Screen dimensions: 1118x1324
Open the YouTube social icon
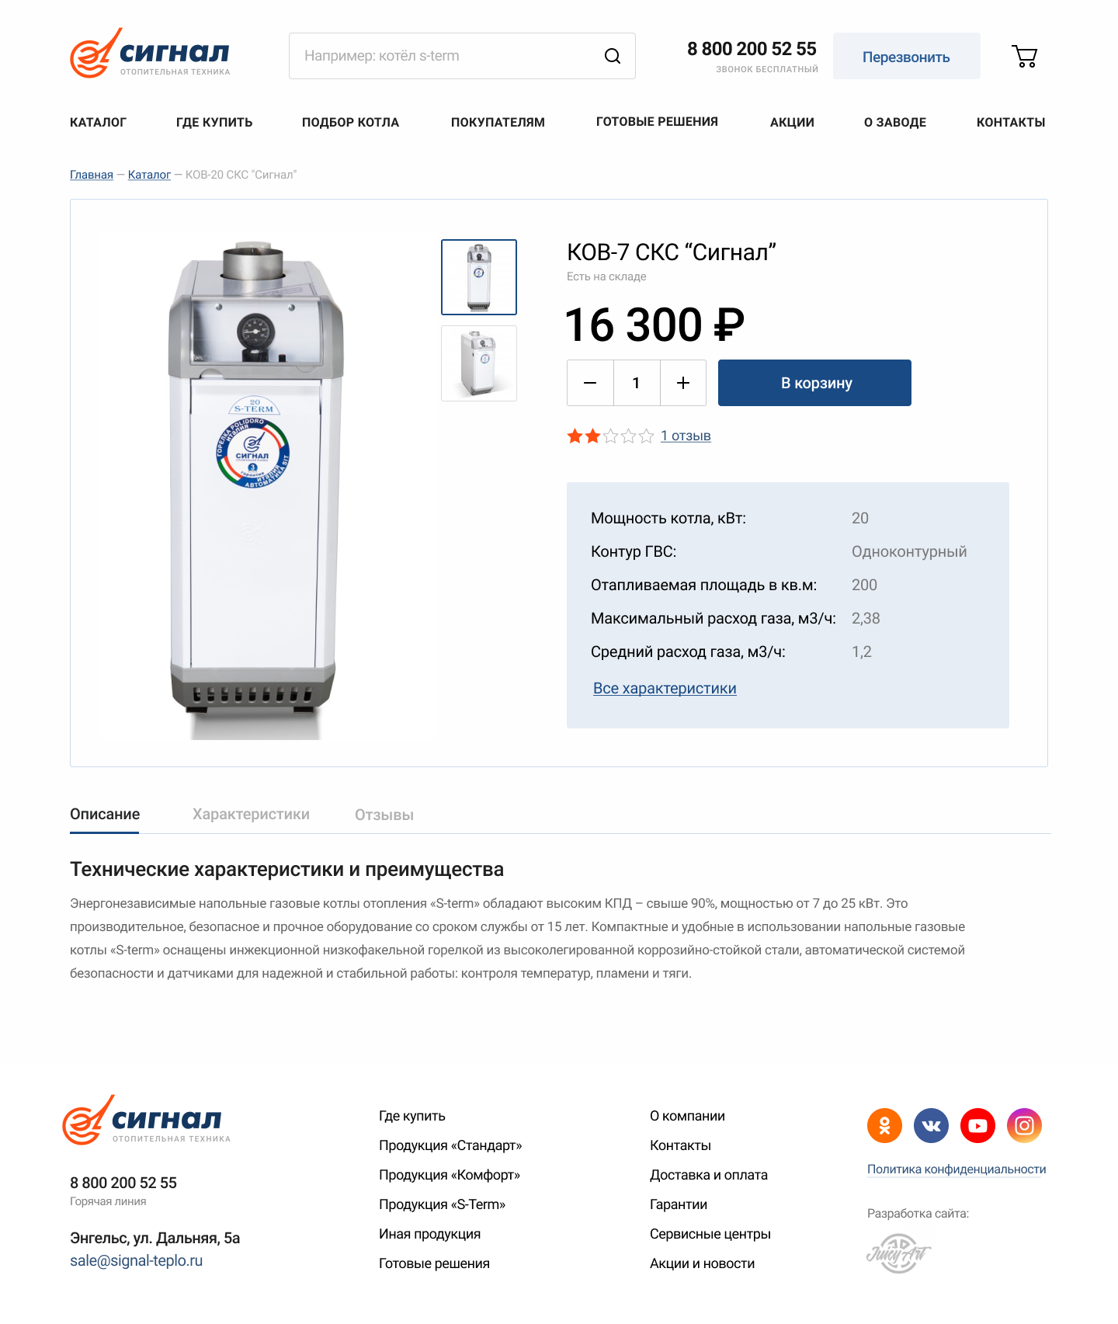point(977,1125)
